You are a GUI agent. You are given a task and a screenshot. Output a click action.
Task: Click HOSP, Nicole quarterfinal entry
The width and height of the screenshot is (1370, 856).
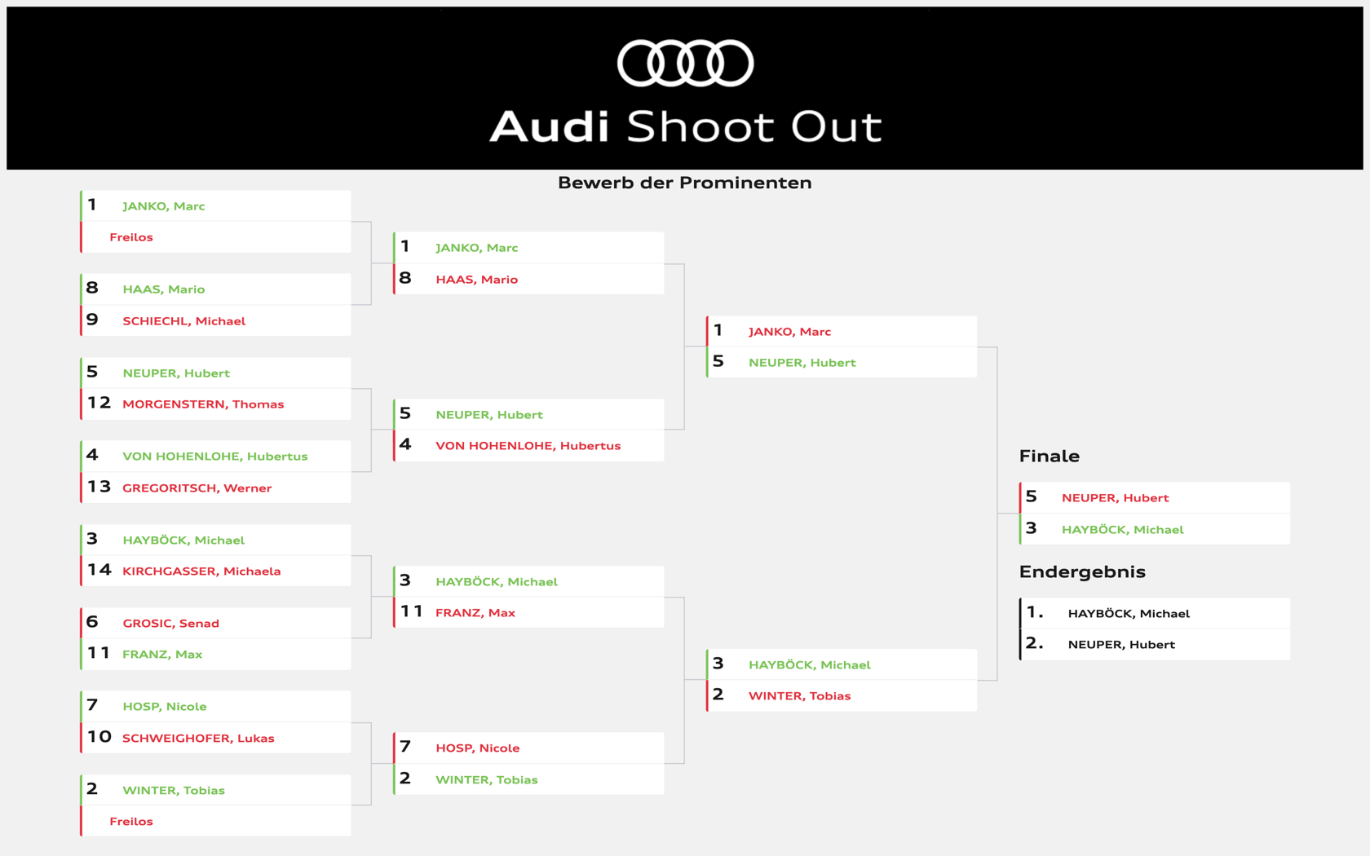pyautogui.click(x=528, y=748)
